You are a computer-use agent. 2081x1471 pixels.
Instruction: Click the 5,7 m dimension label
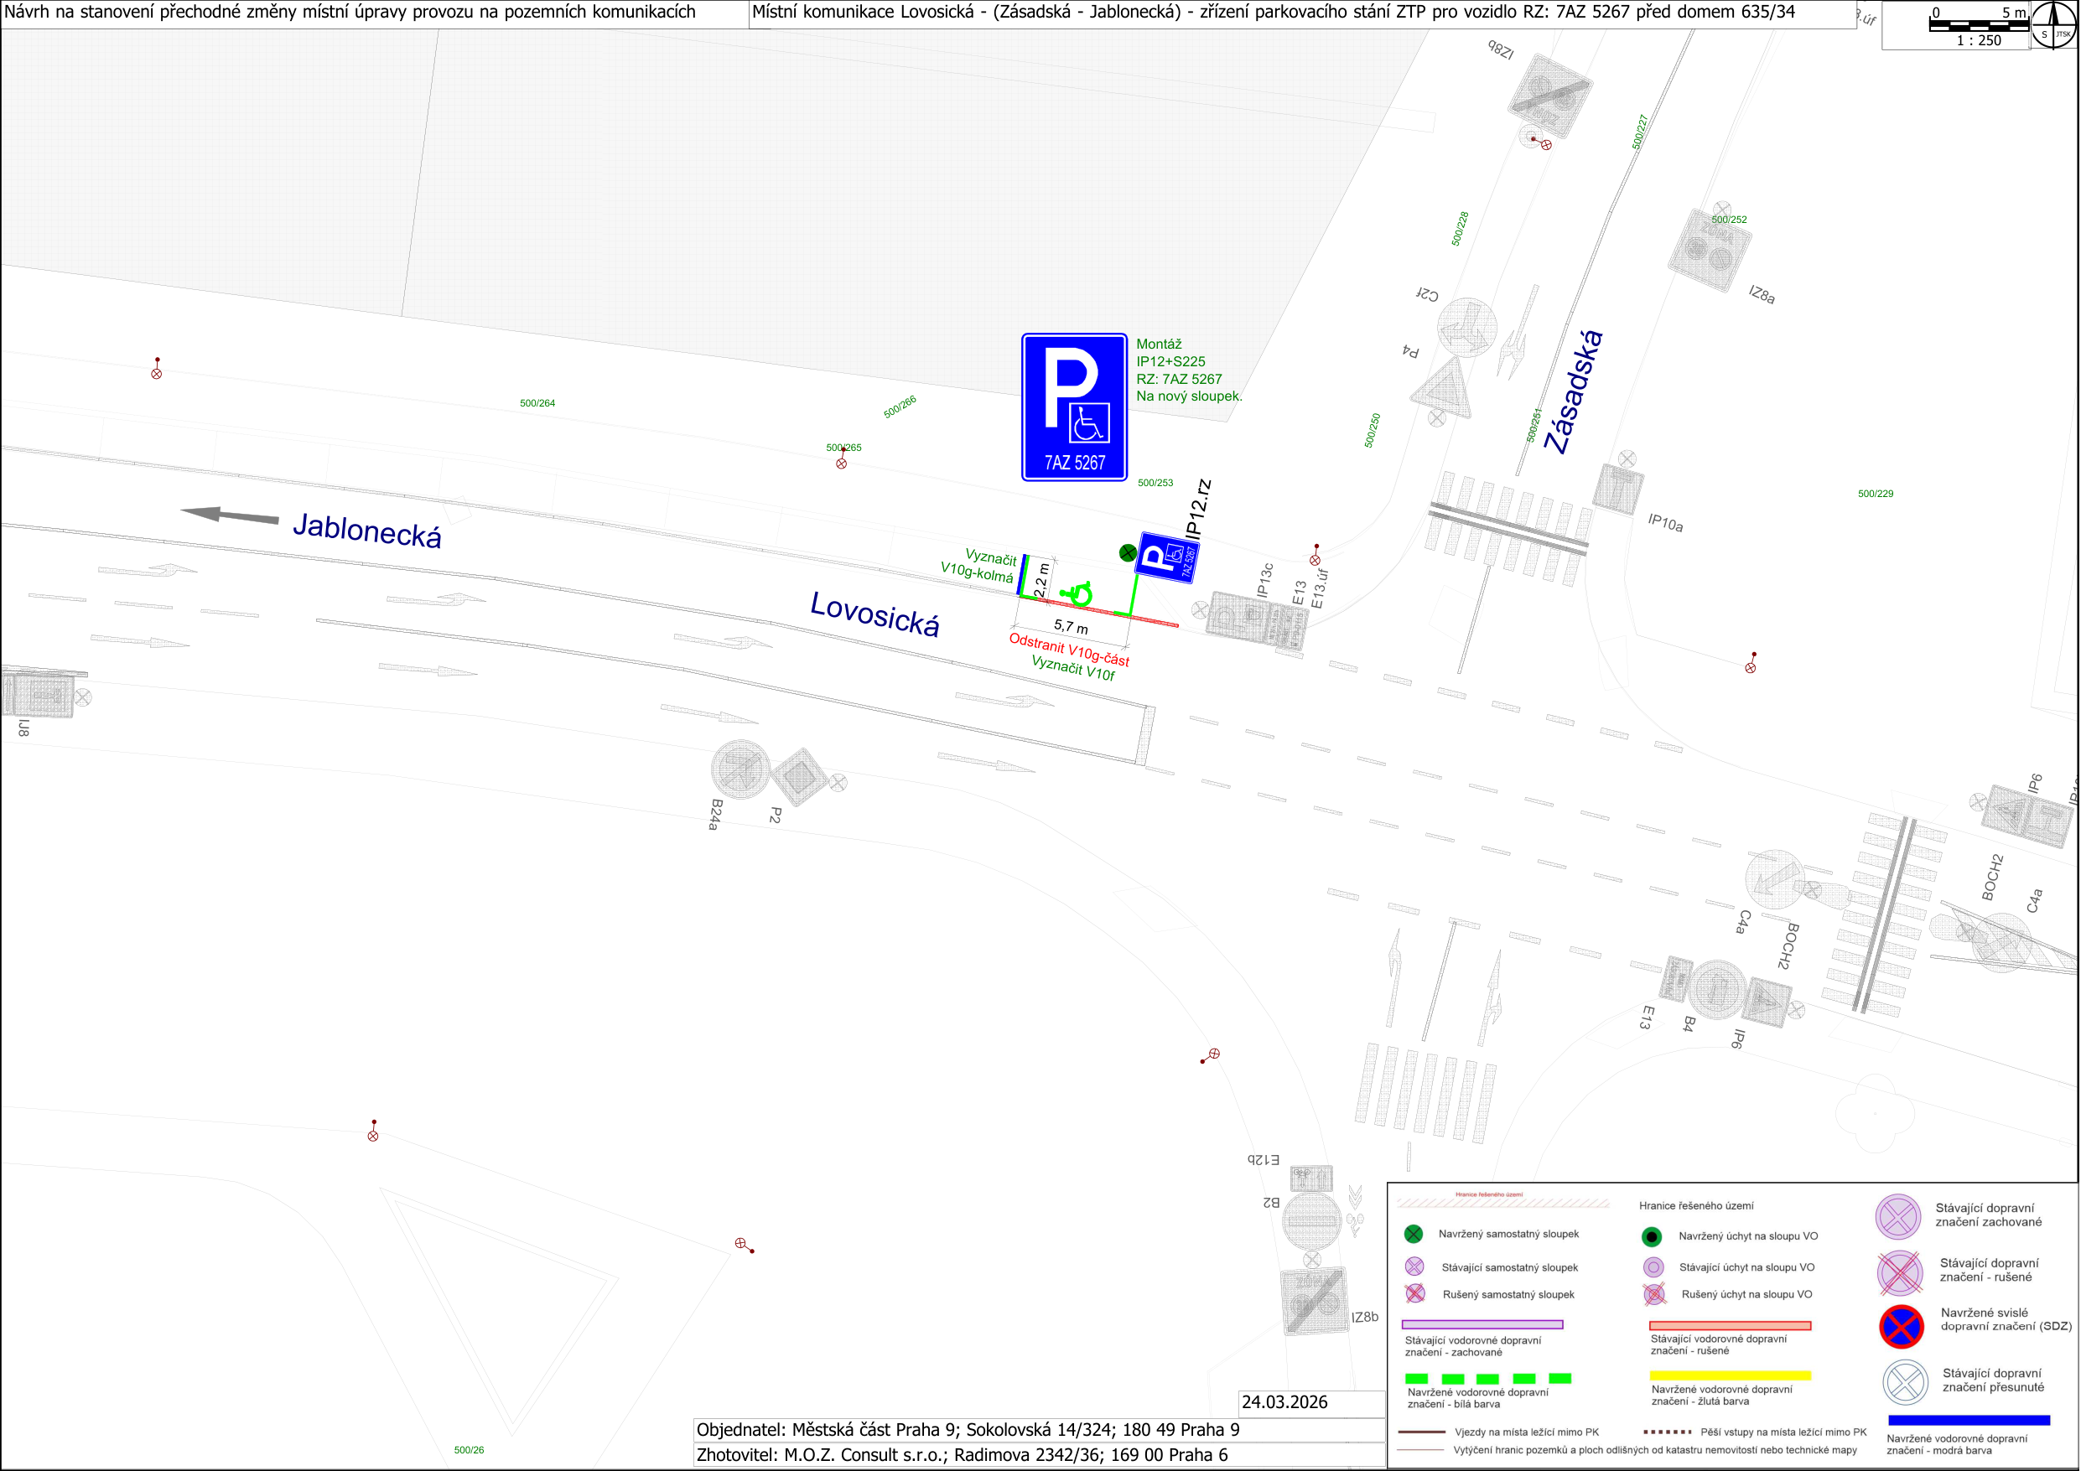coord(1072,626)
